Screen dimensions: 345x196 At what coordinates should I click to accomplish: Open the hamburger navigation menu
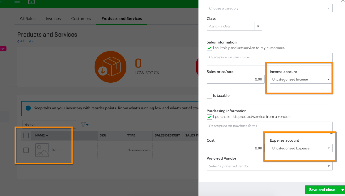click(x=17, y=2)
